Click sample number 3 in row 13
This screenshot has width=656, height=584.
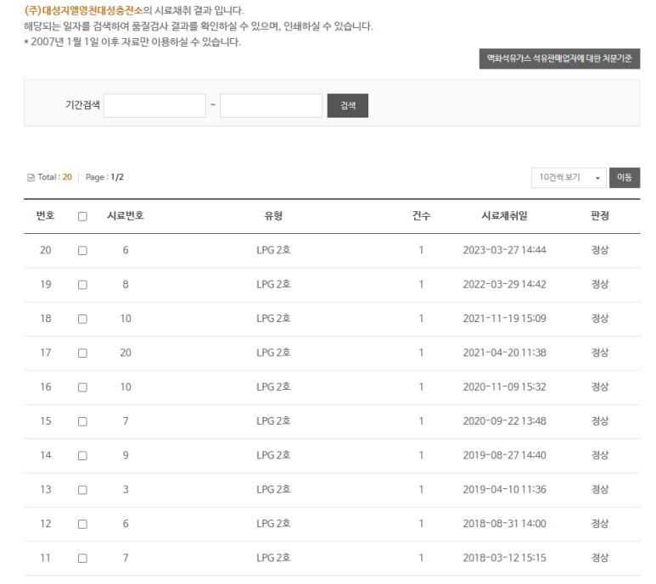(x=126, y=490)
